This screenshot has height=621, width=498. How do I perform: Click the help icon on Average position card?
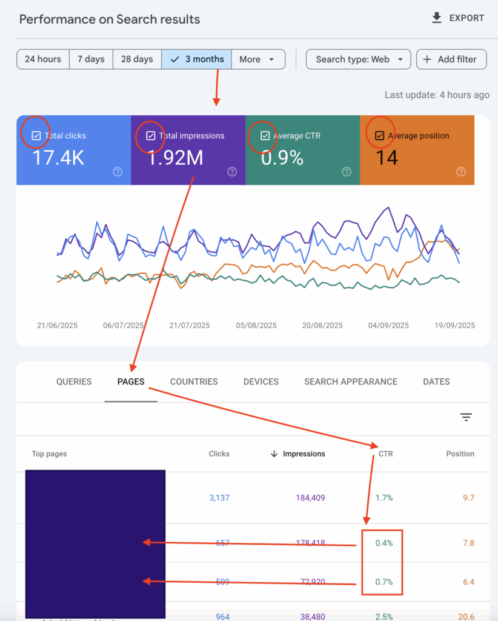click(x=461, y=172)
